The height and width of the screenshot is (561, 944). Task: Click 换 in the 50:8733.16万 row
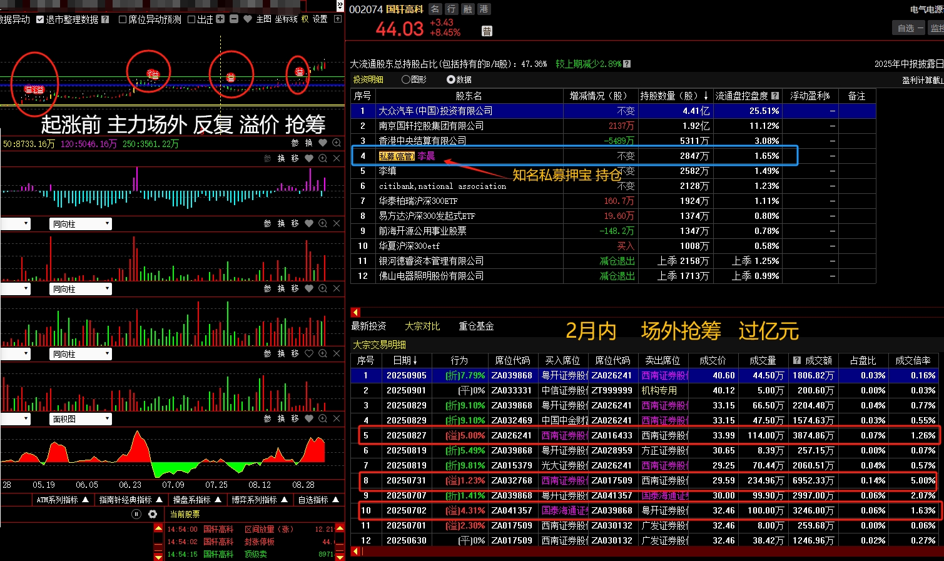(309, 143)
